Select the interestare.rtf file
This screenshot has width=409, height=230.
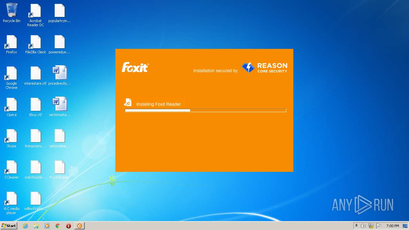pyautogui.click(x=35, y=75)
